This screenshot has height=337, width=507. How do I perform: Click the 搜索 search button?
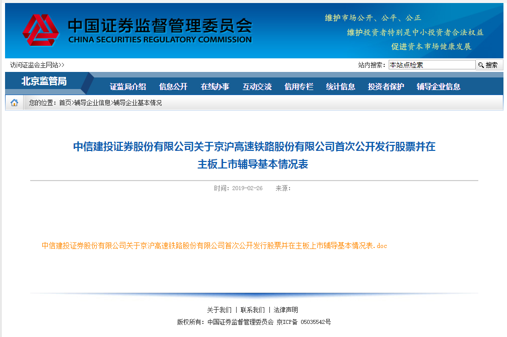coord(489,65)
